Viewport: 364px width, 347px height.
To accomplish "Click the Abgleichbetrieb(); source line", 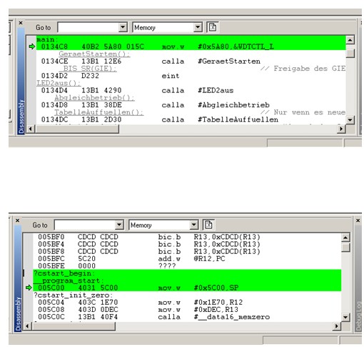I will click(x=94, y=98).
